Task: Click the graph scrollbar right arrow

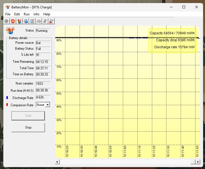Action: [x=198, y=162]
